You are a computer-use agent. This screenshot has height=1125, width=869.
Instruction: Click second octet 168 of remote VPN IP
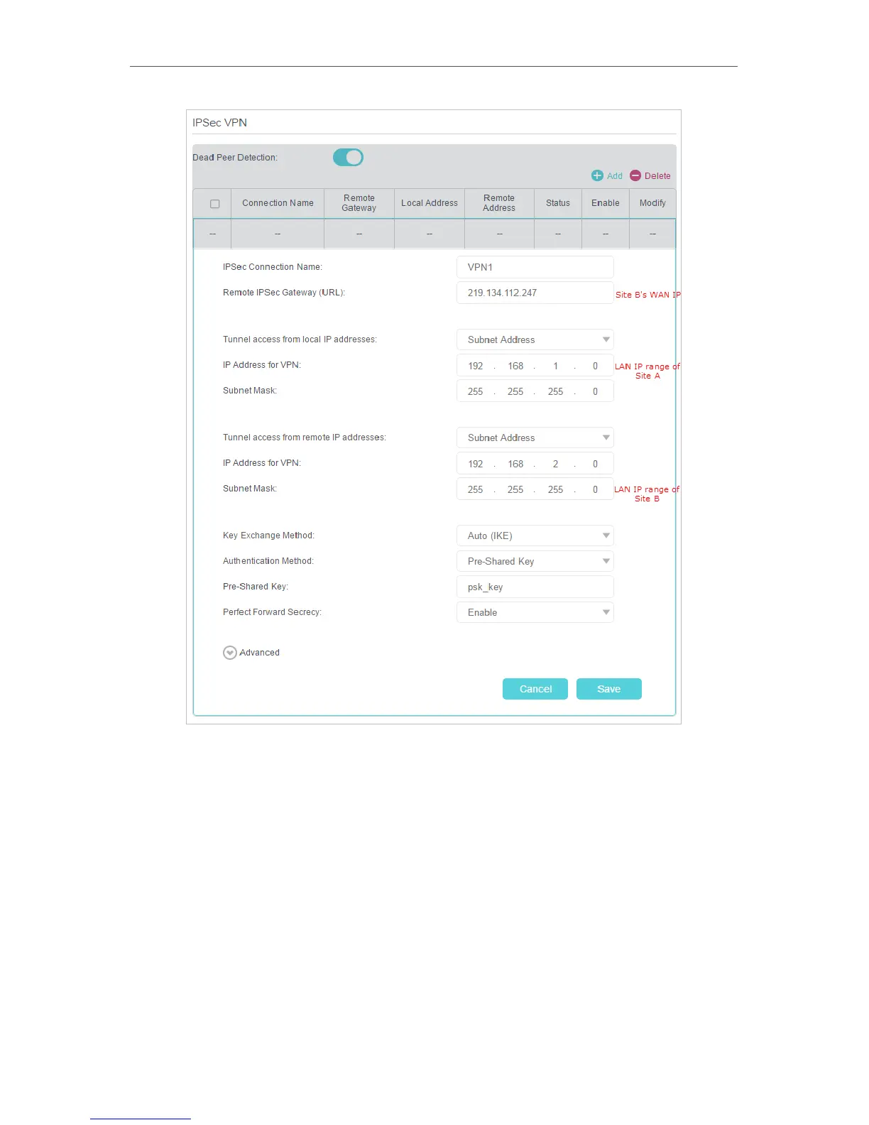point(515,464)
